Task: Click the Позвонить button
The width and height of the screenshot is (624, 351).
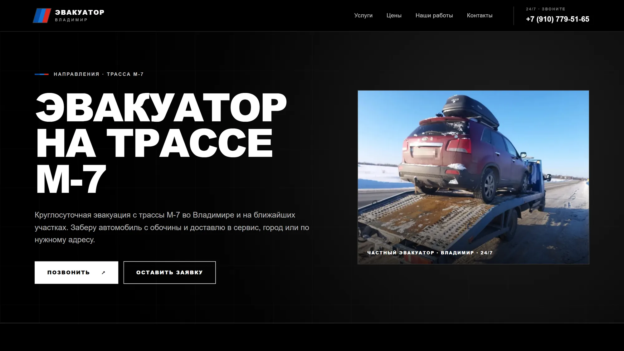Action: click(x=76, y=272)
